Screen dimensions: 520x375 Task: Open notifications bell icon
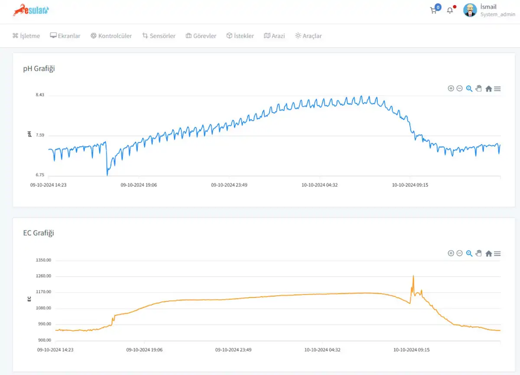point(450,10)
